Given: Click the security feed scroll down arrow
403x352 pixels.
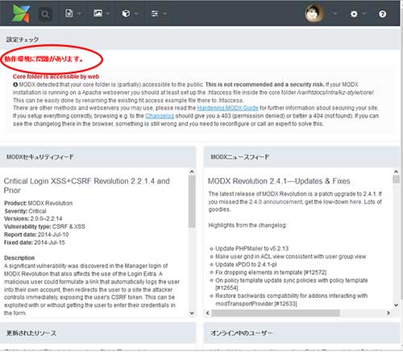Looking at the screenshot, I should point(192,313).
